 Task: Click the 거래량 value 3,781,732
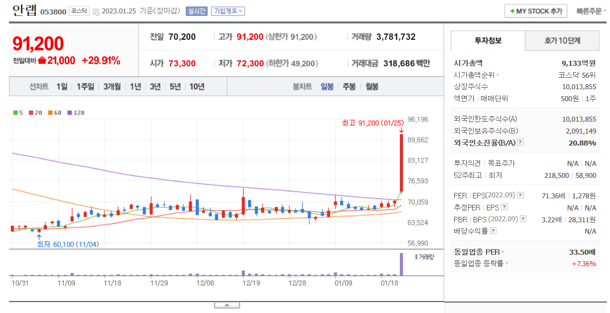(x=396, y=37)
